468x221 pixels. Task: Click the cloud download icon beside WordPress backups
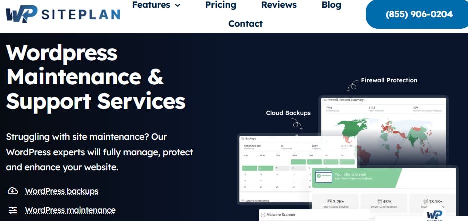click(x=13, y=191)
